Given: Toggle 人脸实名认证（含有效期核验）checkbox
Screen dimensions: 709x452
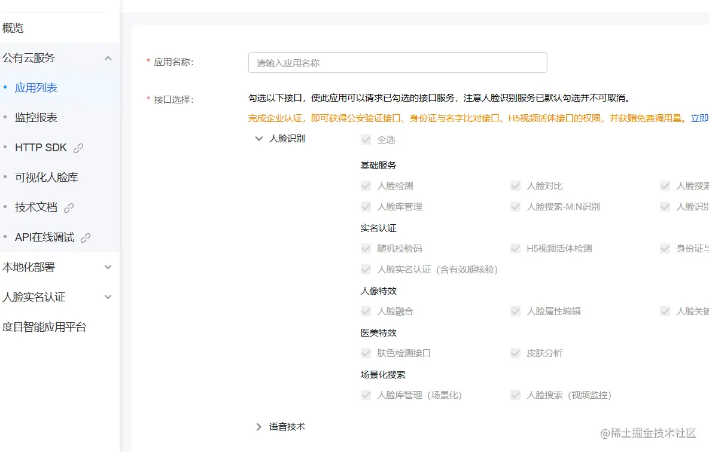Looking at the screenshot, I should (x=366, y=270).
